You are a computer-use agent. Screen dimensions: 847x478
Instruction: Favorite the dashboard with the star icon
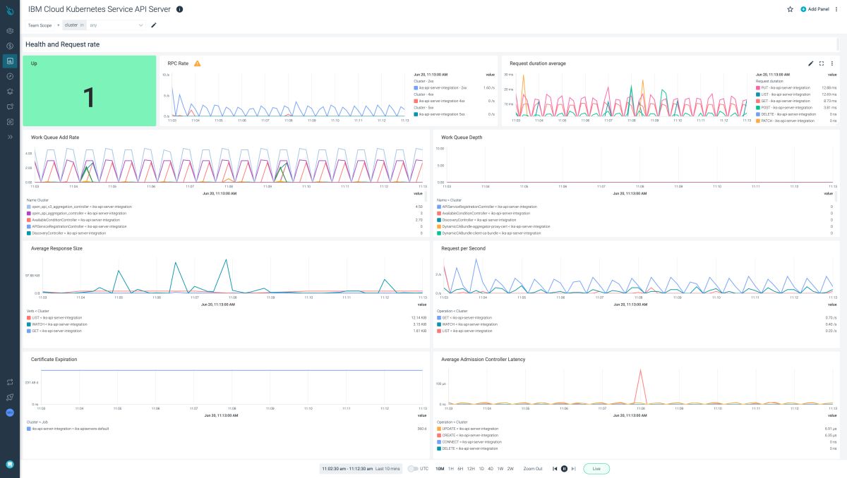[x=791, y=9]
